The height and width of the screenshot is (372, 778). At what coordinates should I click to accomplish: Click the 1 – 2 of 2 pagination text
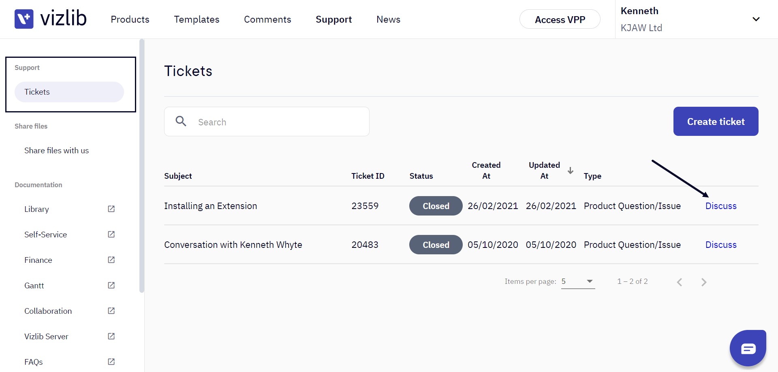tap(632, 281)
